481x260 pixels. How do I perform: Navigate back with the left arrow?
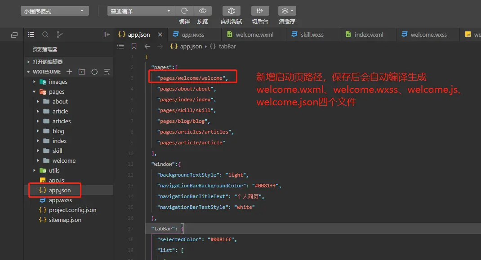(147, 46)
